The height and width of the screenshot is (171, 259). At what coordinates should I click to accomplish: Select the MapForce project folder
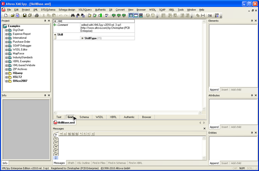18,53
